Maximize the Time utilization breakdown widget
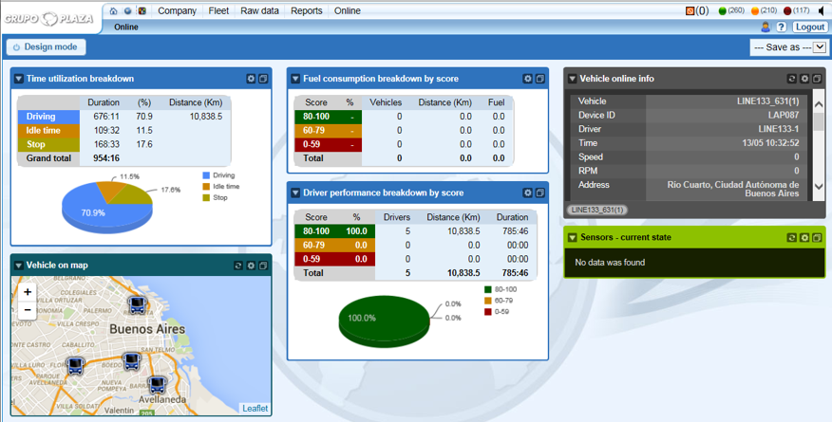 [x=263, y=79]
